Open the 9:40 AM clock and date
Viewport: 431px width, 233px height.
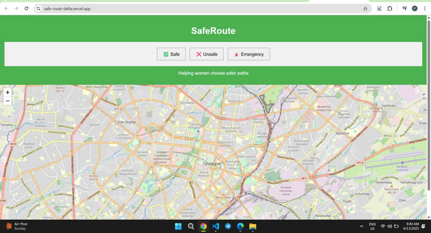411,226
